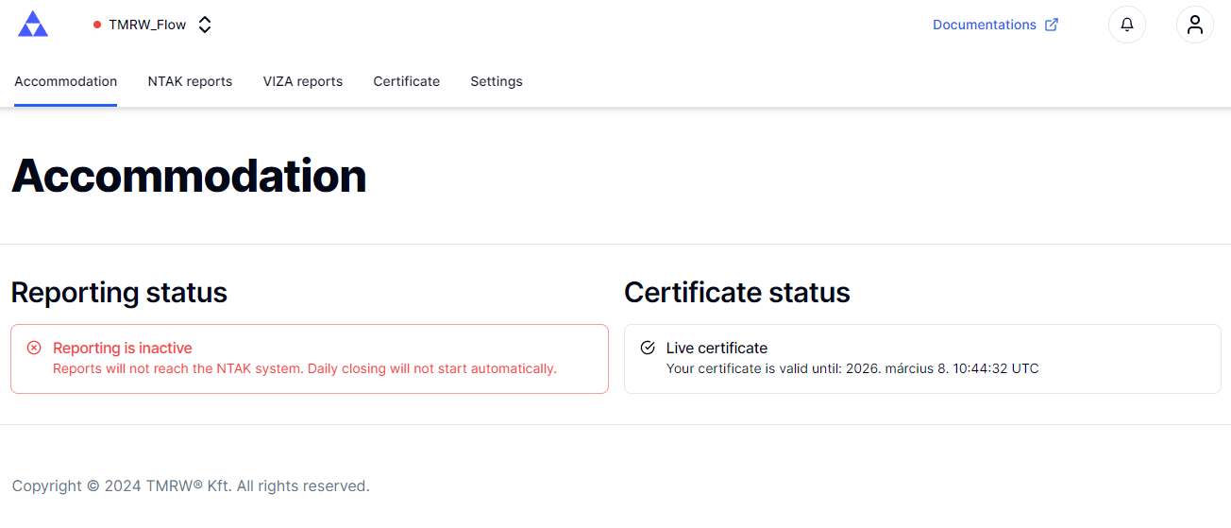Click the red error icon in Reporting status
Screen dimensions: 1231x528
coord(34,348)
